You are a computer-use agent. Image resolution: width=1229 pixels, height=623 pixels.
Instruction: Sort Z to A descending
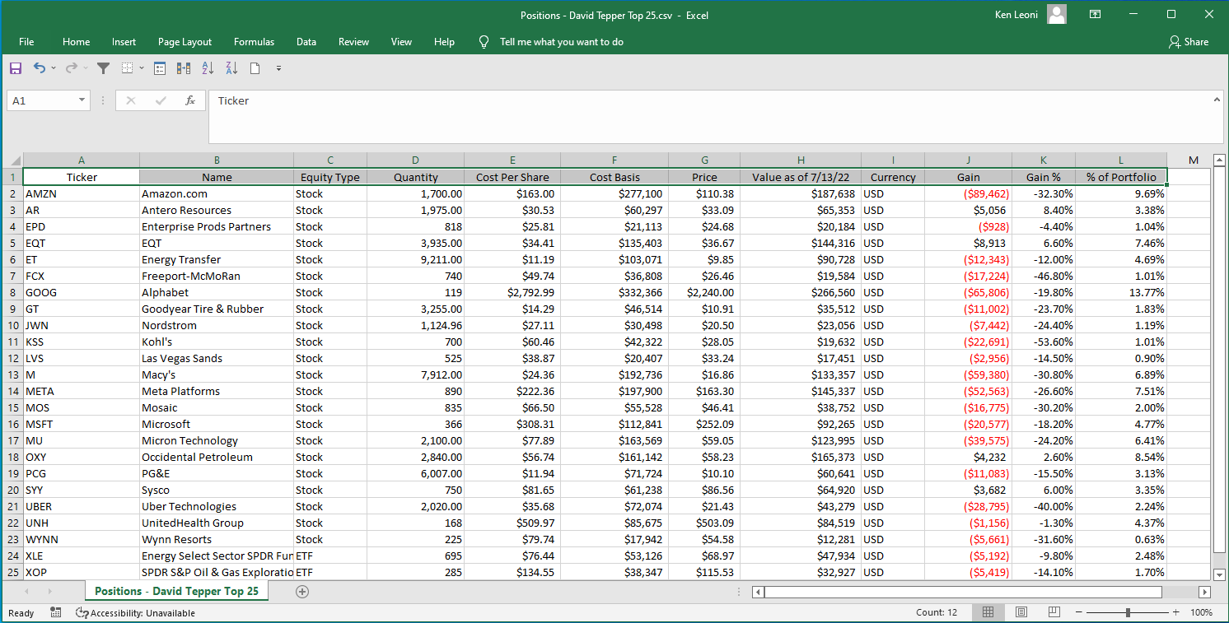point(231,68)
